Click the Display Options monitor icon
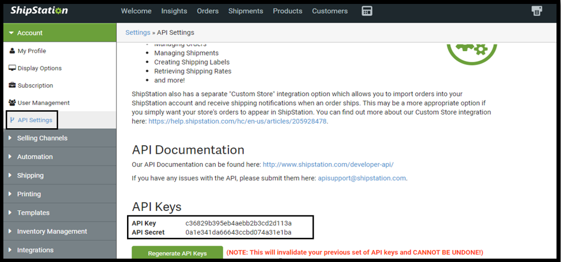 [x=12, y=69]
